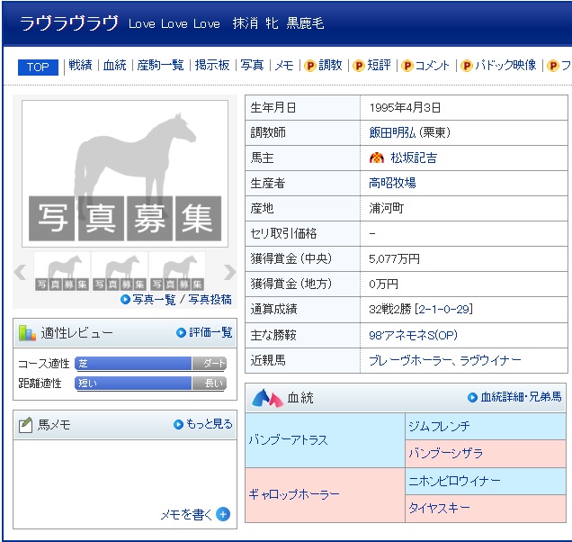The image size is (572, 542).
Task: Open granddam バンブーシザラ link
Action: point(446,454)
